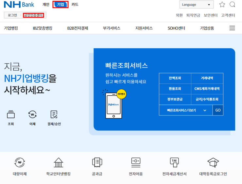
Task: Click the CMS계좌거래내역 quick button
Action: coord(207,89)
